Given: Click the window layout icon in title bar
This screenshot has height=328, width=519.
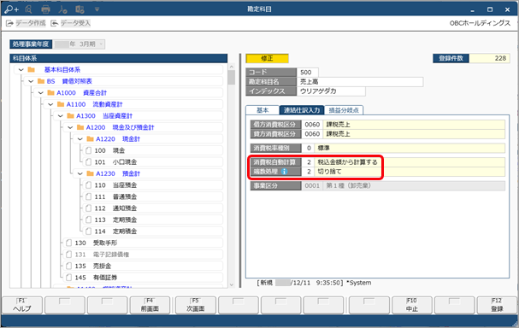Looking at the screenshot, I should [80, 9].
